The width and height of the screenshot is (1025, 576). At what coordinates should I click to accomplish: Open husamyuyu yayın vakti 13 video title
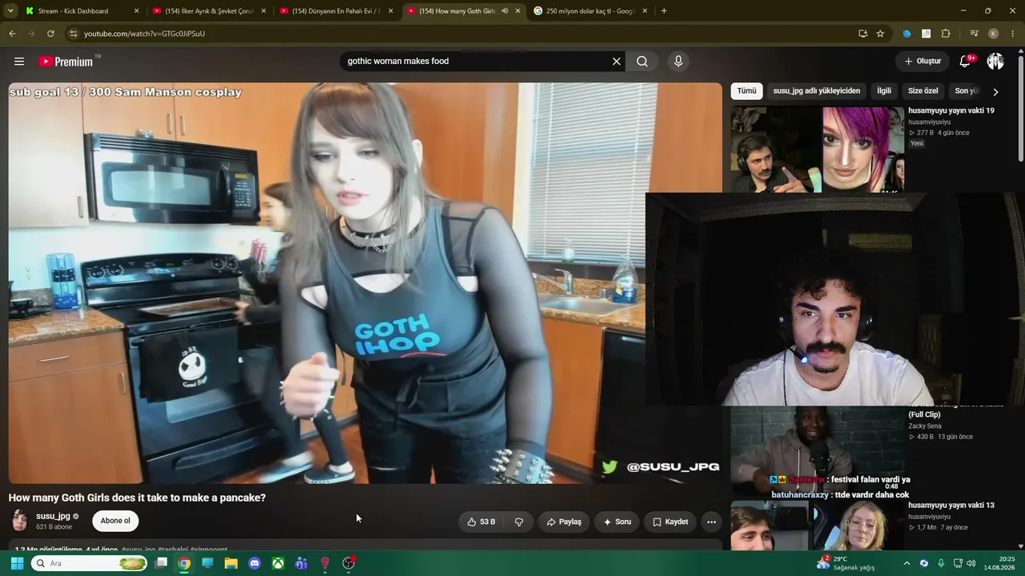[951, 506]
